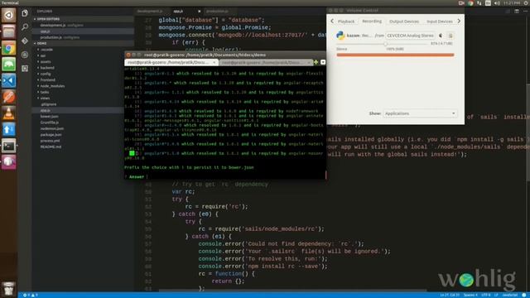Click the clock in the top panel
The height and width of the screenshot is (298, 530).
pos(512,3)
